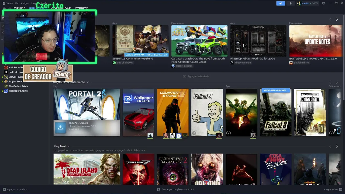The height and width of the screenshot is (194, 345).
Task: Open Phasmophobia's Roadmap for 2026 news
Action: pyautogui.click(x=258, y=41)
